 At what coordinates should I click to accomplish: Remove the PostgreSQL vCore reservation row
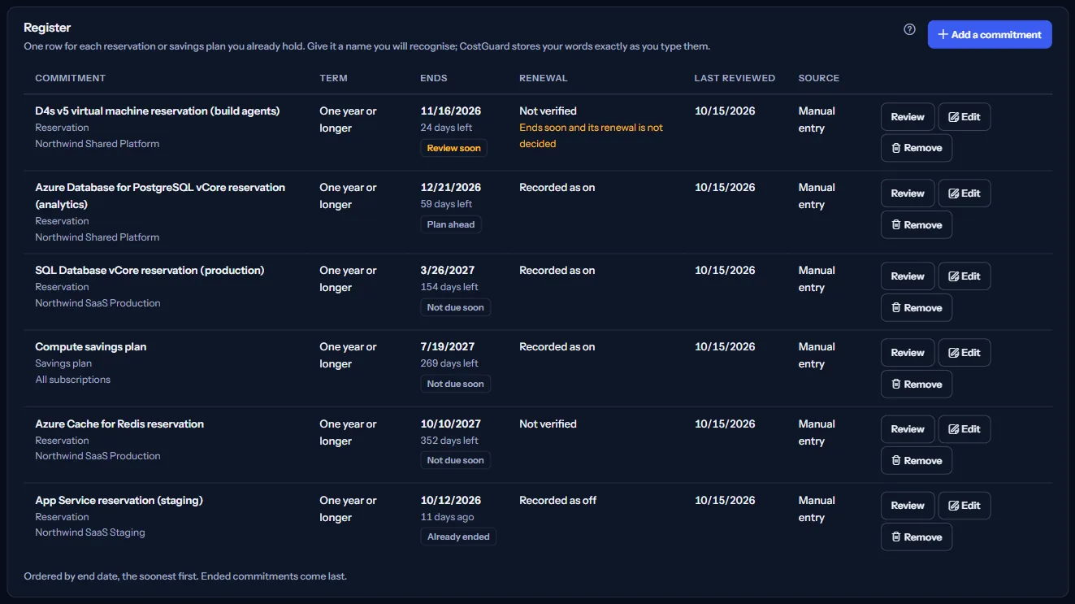coord(917,225)
